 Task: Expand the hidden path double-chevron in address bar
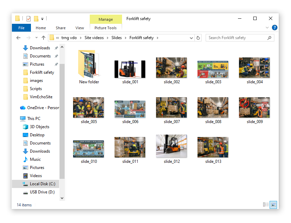pos(57,38)
